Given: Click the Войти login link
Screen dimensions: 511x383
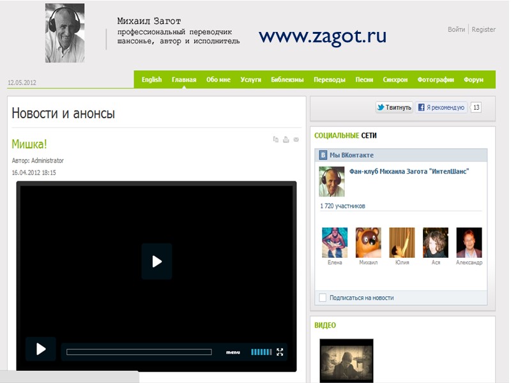Looking at the screenshot, I should pos(455,29).
